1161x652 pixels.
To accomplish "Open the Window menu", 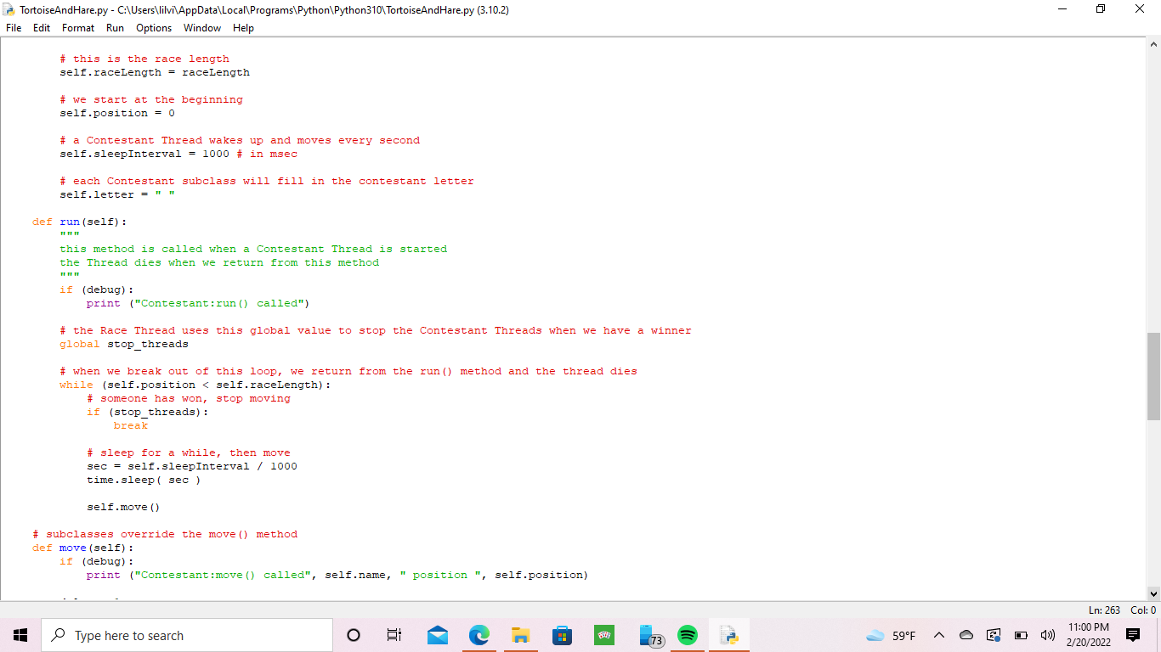I will coord(202,28).
